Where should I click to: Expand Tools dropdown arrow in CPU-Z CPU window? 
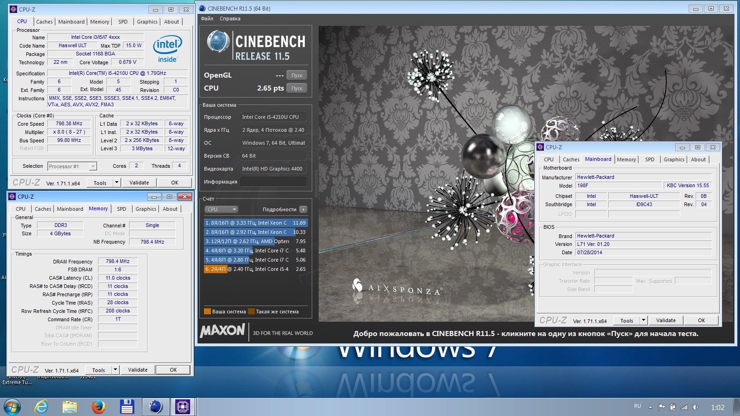(117, 183)
